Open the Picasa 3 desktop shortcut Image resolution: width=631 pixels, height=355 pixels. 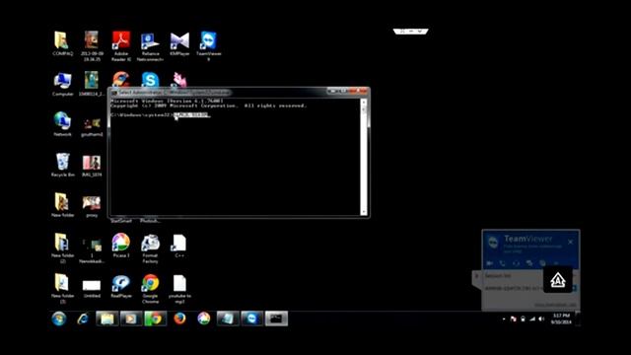[121, 246]
